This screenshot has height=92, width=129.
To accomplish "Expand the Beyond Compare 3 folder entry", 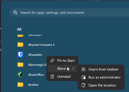I will click(x=41, y=45).
